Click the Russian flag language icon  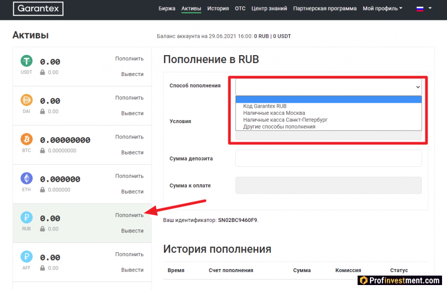click(420, 9)
